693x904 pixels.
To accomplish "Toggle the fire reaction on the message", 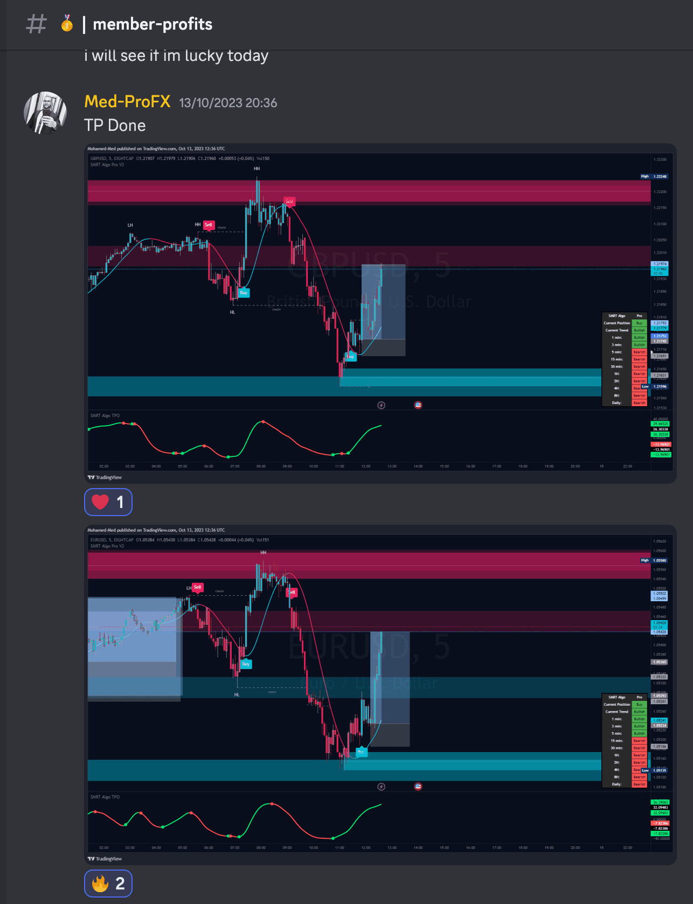I will 108,884.
